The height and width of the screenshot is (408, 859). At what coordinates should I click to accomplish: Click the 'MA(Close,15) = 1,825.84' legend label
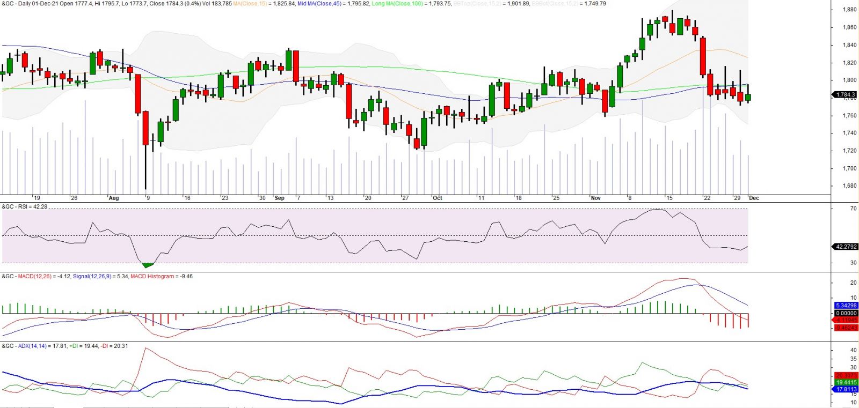point(264,3)
